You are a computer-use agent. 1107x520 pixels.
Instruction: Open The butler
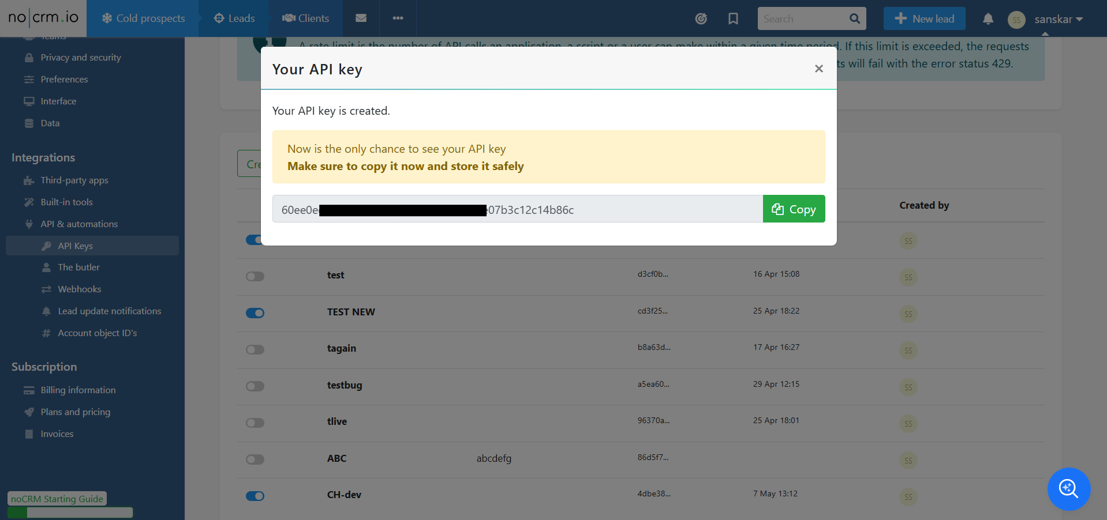tap(78, 267)
